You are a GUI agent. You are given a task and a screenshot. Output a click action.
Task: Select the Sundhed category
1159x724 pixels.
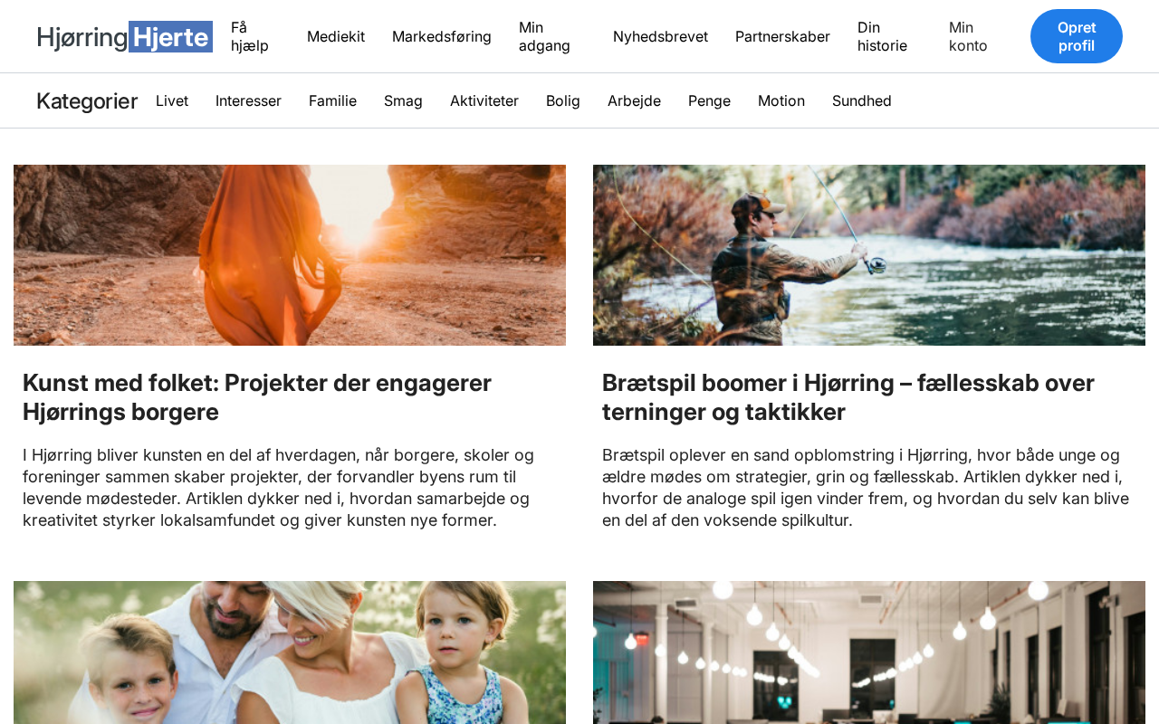tap(862, 100)
